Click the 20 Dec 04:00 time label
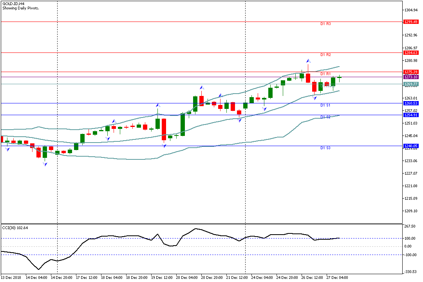Viewport: 423px width, 282px height. pos(187,278)
